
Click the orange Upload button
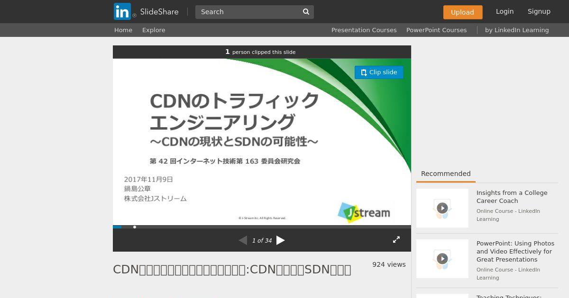click(x=463, y=12)
